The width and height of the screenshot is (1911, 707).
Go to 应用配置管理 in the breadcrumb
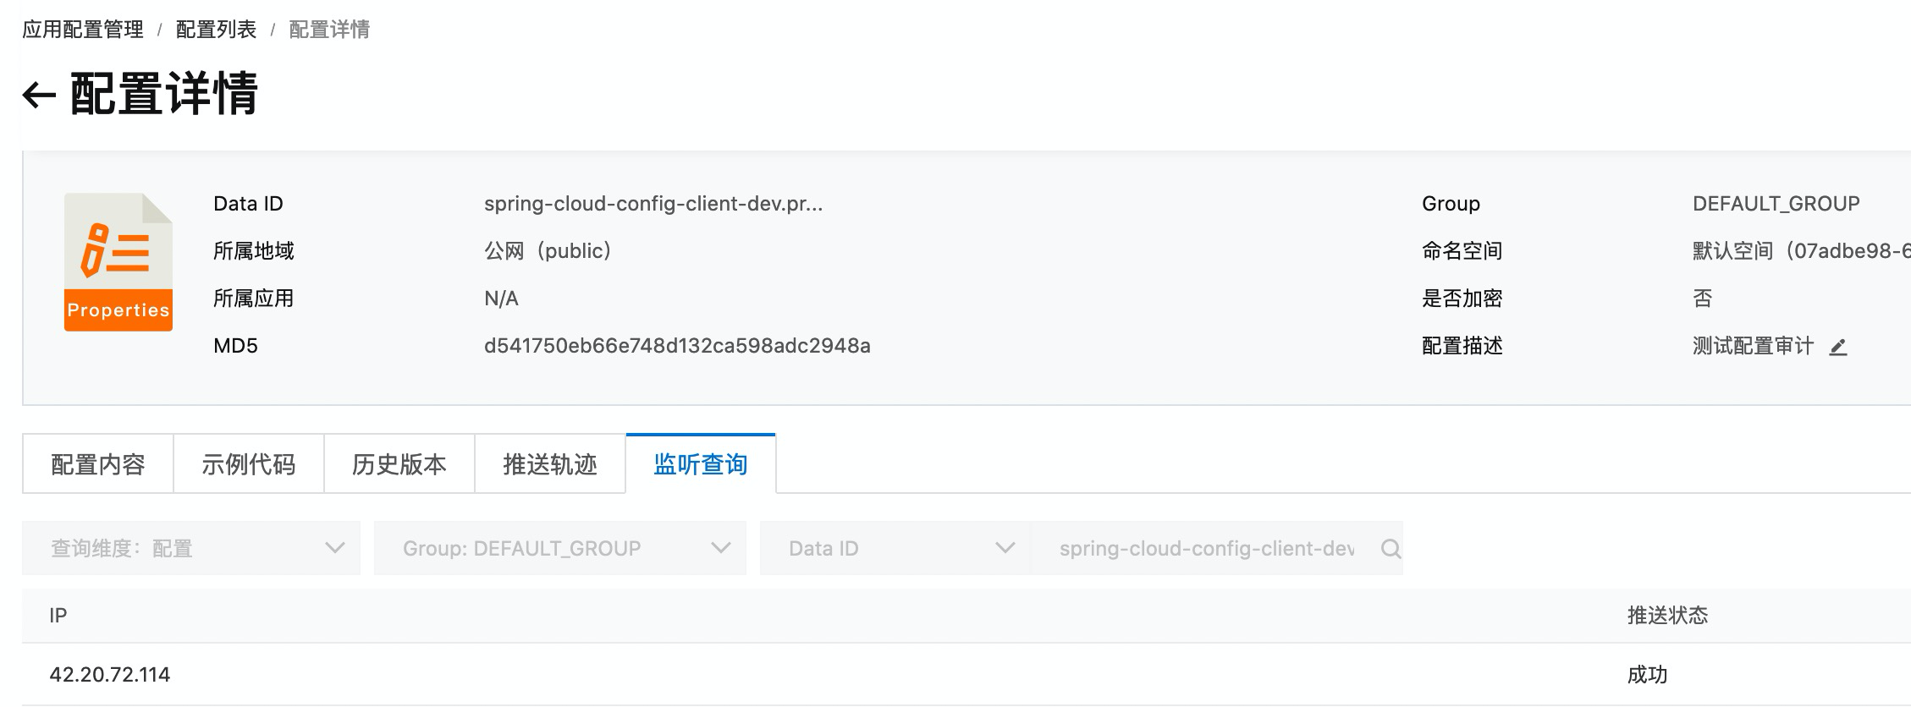pos(83,30)
